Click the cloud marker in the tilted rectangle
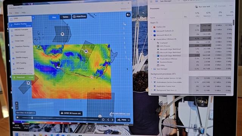 click(x=86, y=51)
